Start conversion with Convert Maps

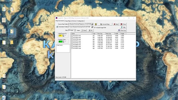click(105, 24)
